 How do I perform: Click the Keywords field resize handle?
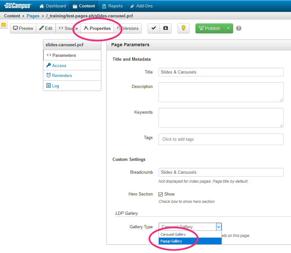coord(281,126)
